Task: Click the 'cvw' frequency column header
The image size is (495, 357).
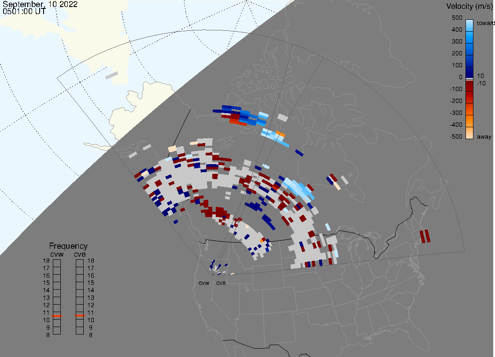Action: coord(57,254)
